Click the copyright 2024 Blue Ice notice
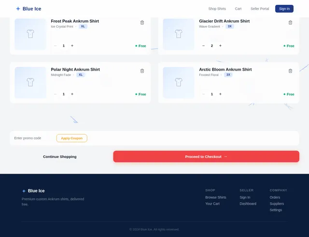 click(154, 229)
